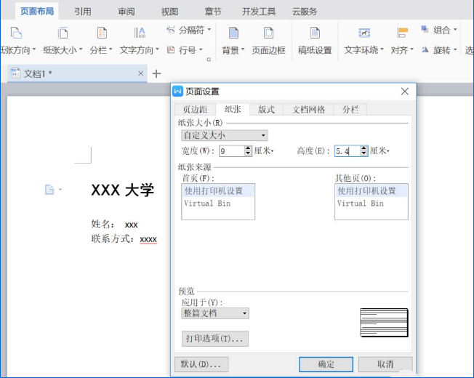Image resolution: width=474 pixels, height=378 pixels.
Task: Click the 文字环绕 text wrap icon
Action: 363,33
